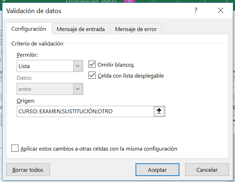Enable Aplicar estos cambios a otras celdas

click(x=15, y=148)
